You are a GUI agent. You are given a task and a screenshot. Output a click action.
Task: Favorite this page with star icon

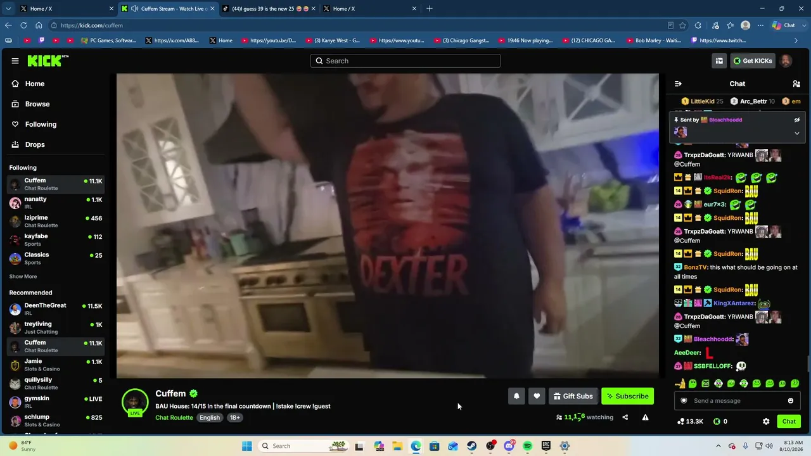pos(682,25)
